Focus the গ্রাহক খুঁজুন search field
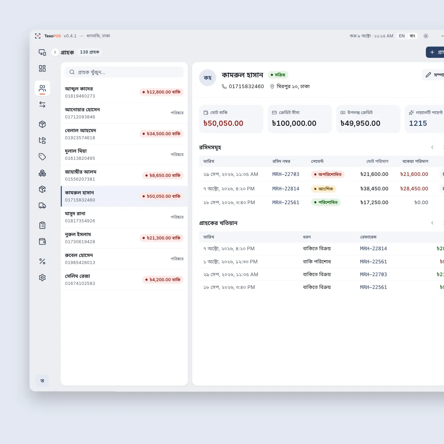Image resolution: width=444 pixels, height=444 pixels. [124, 72]
